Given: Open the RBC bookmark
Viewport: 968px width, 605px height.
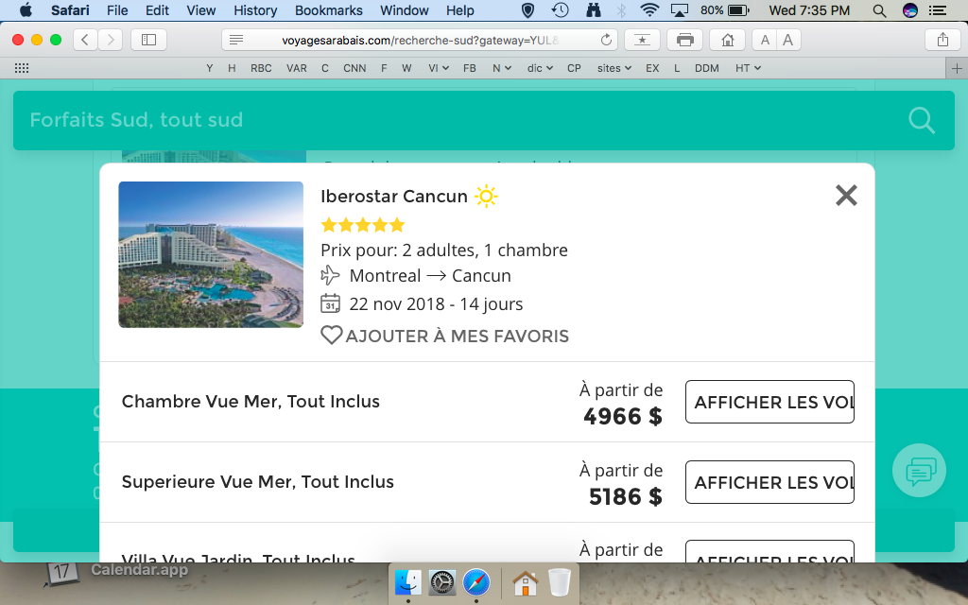Looking at the screenshot, I should (x=261, y=68).
